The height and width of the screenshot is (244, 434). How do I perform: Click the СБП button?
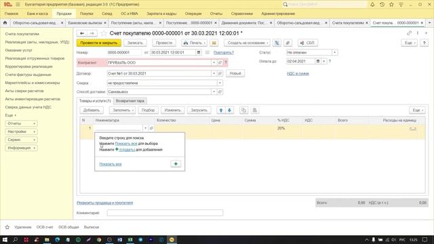click(307, 43)
